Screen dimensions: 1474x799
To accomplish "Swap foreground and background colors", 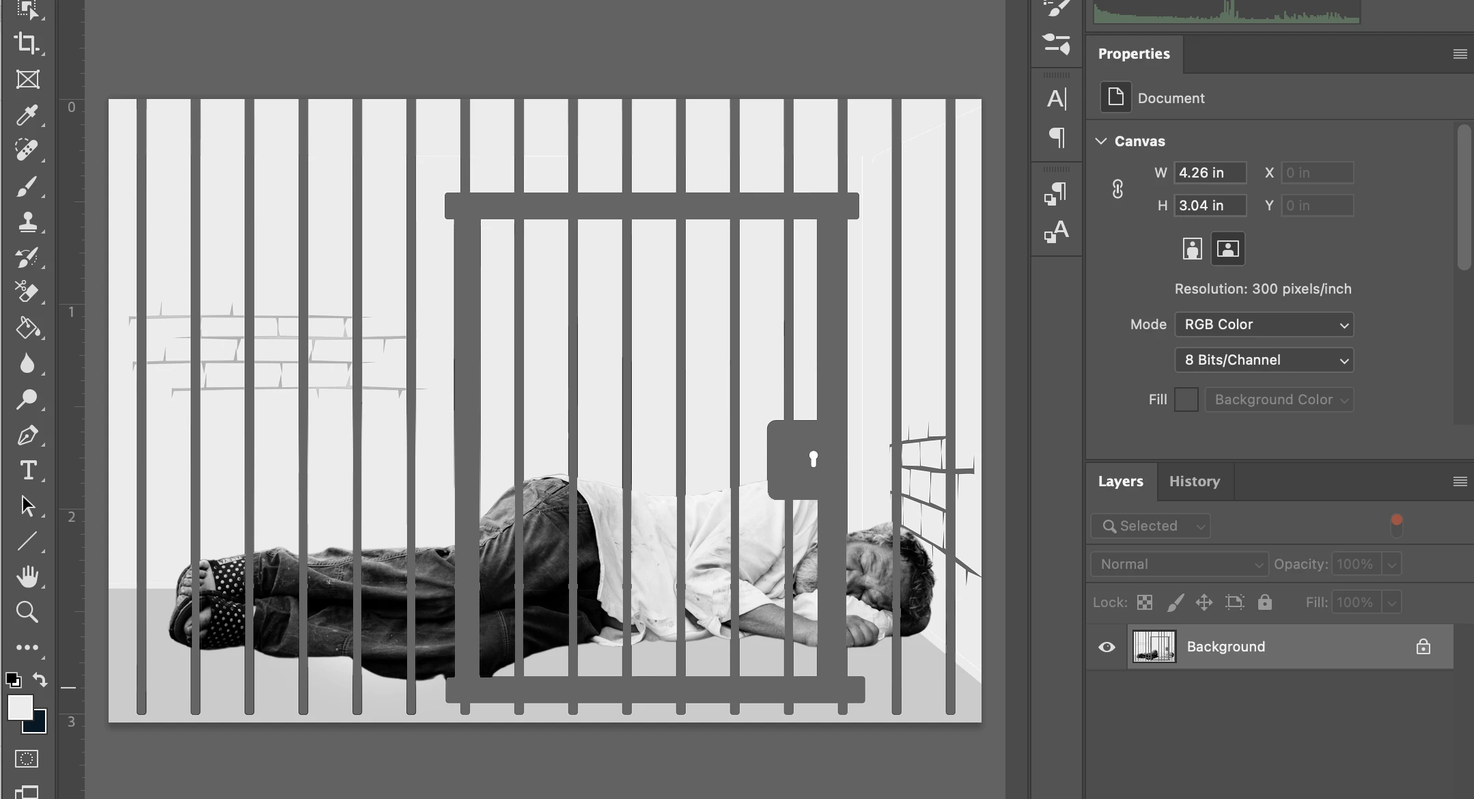I will tap(40, 679).
